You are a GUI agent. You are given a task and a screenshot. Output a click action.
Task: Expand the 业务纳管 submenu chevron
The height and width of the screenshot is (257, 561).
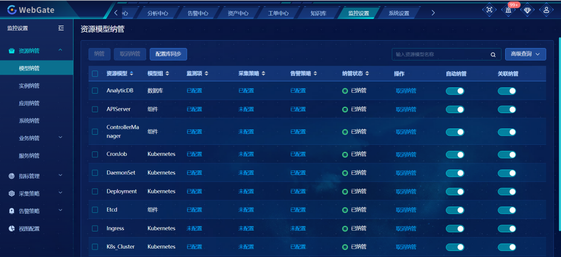(61, 138)
